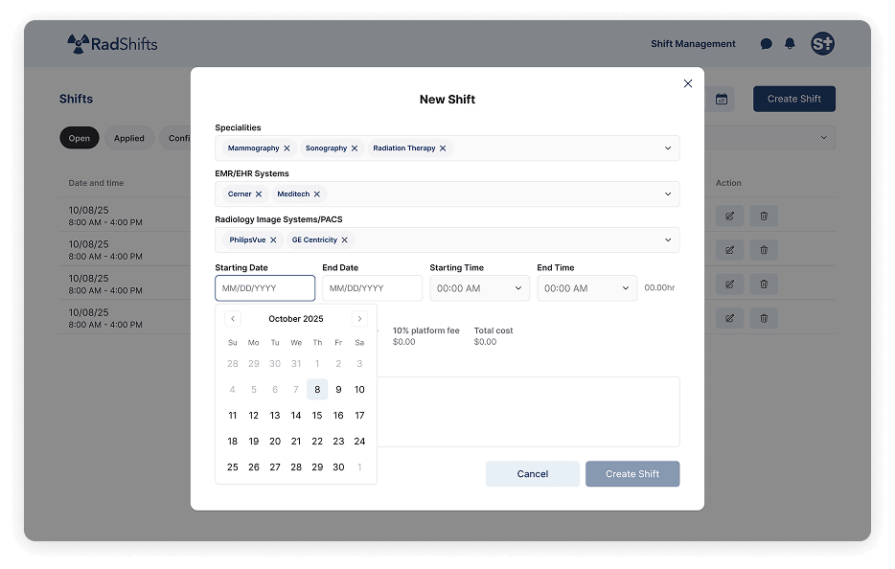The height and width of the screenshot is (569, 895).
Task: Click the S+ profile avatar
Action: (822, 43)
